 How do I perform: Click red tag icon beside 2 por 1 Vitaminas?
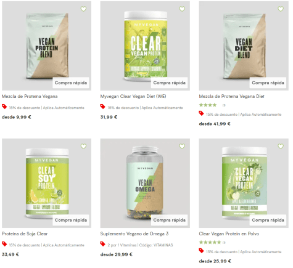[x=103, y=244]
